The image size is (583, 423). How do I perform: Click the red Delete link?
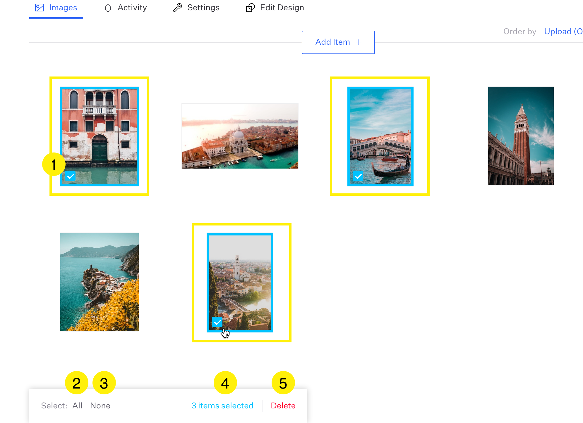[x=283, y=406]
